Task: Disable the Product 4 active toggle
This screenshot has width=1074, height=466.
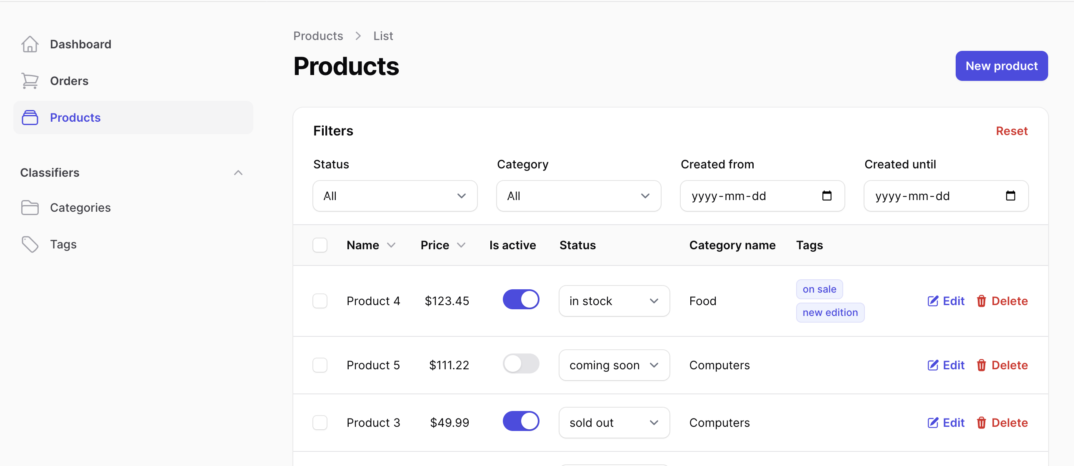Action: 520,300
